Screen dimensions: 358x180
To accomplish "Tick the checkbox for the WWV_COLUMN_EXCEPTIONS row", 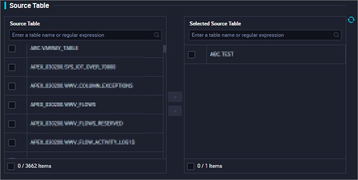I will (12, 86).
